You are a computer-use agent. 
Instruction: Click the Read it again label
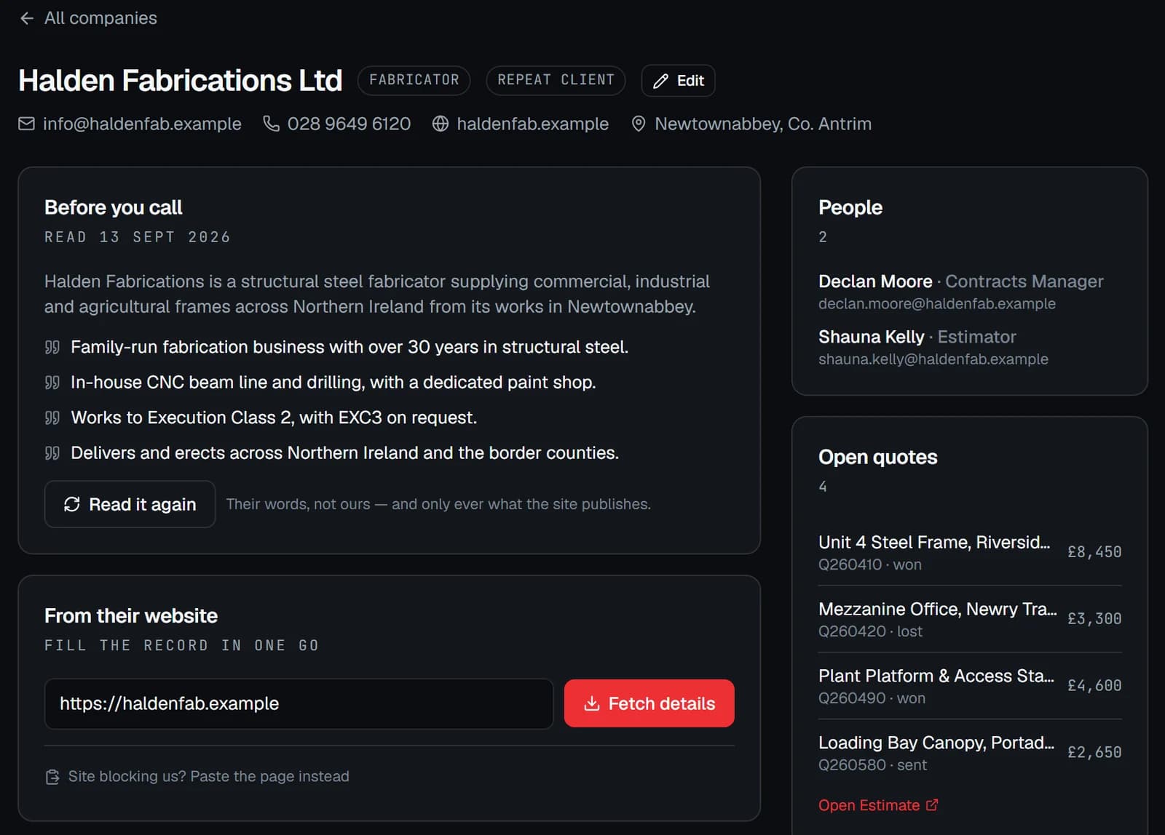click(142, 504)
